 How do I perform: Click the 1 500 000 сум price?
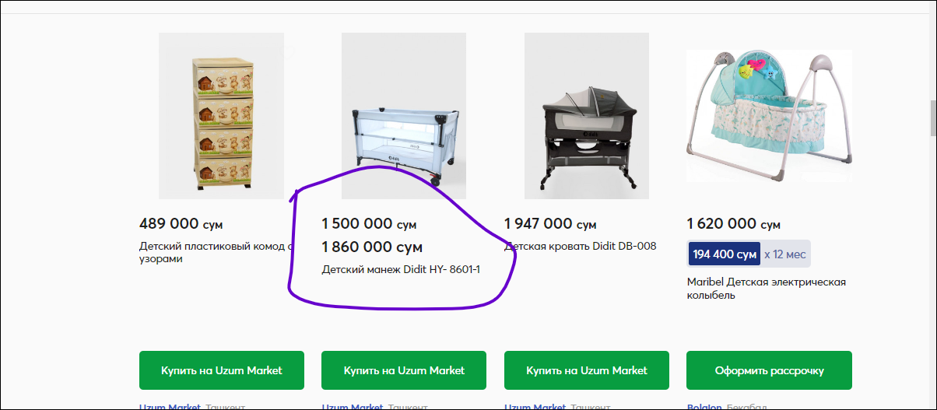click(369, 224)
